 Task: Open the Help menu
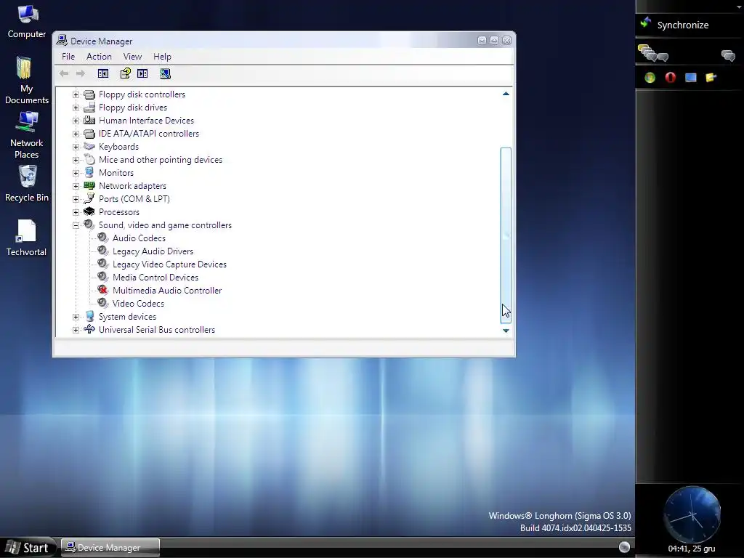(162, 57)
